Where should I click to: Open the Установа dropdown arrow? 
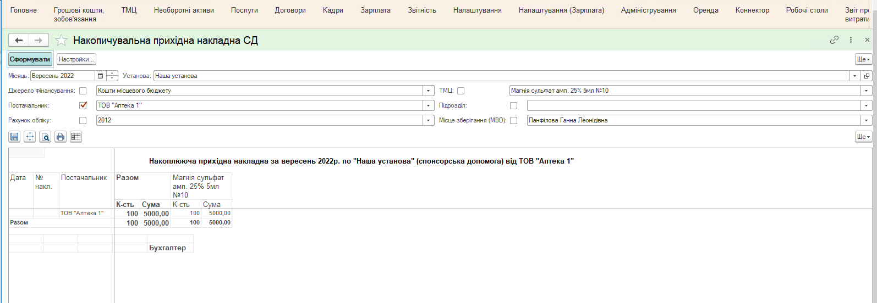pos(854,76)
